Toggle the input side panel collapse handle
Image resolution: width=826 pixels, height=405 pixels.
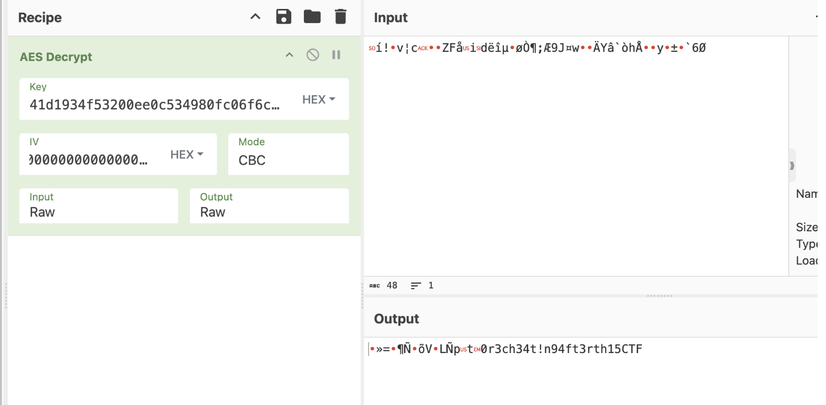click(792, 166)
